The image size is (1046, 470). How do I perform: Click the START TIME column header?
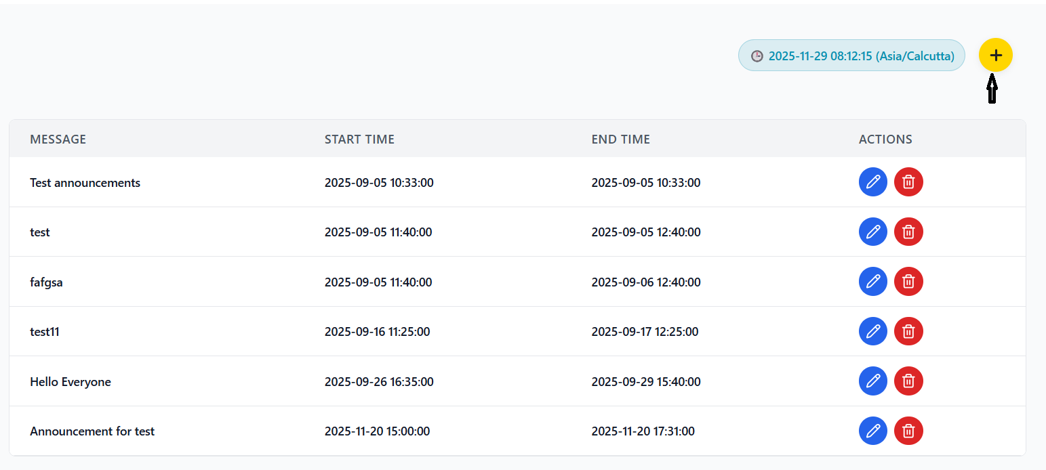coord(359,139)
